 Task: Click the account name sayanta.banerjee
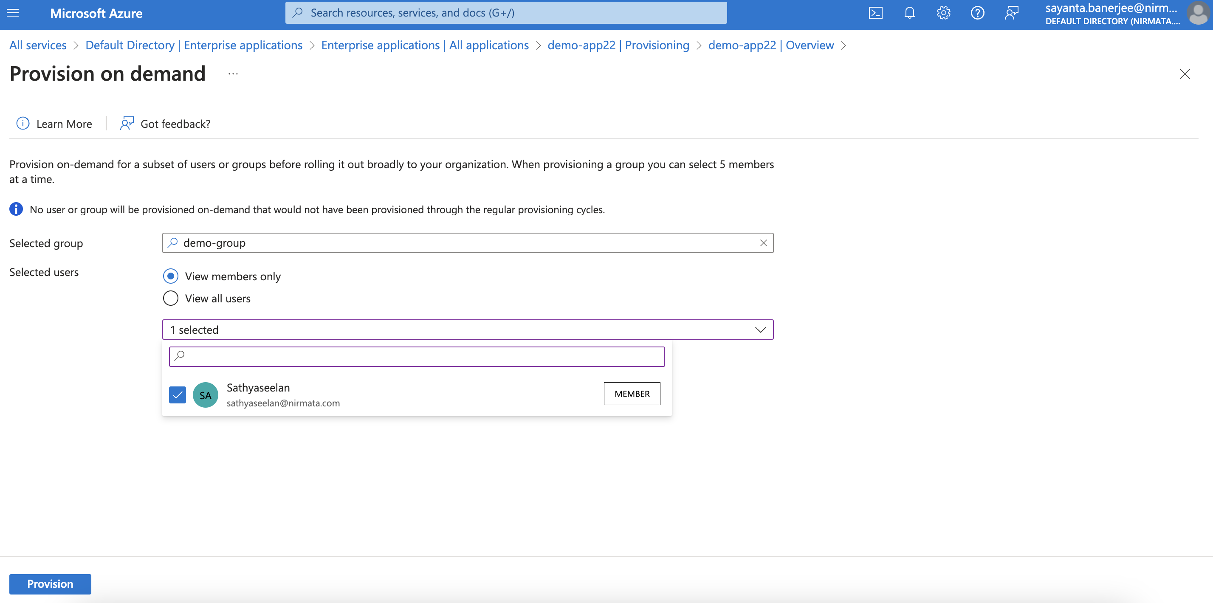point(1111,8)
